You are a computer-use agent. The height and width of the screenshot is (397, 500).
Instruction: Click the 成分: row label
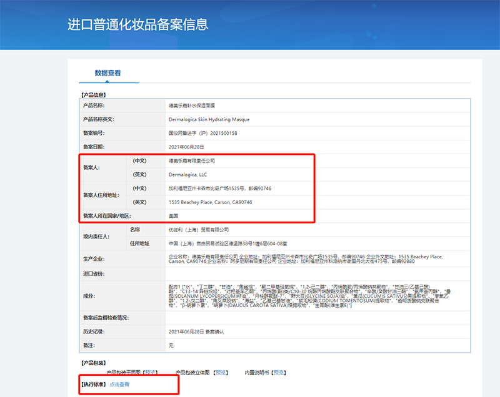tap(89, 296)
